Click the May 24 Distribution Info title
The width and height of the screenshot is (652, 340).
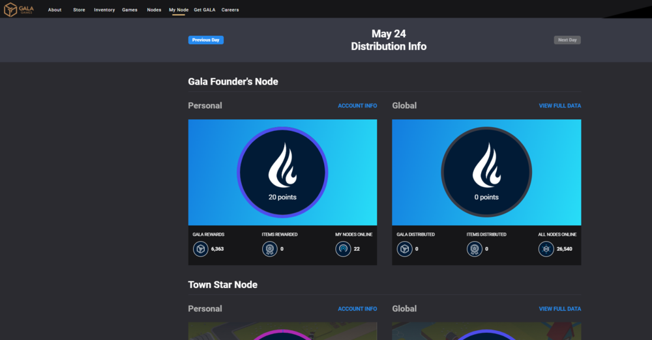click(x=389, y=40)
